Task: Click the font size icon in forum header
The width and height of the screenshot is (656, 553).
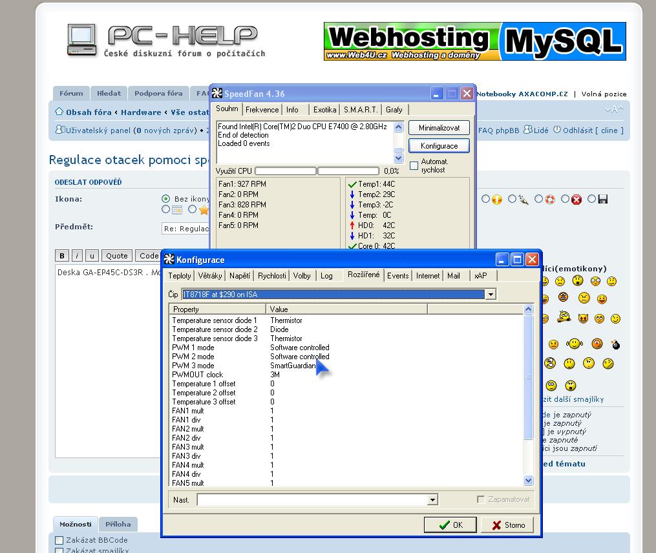Action: pyautogui.click(x=614, y=109)
